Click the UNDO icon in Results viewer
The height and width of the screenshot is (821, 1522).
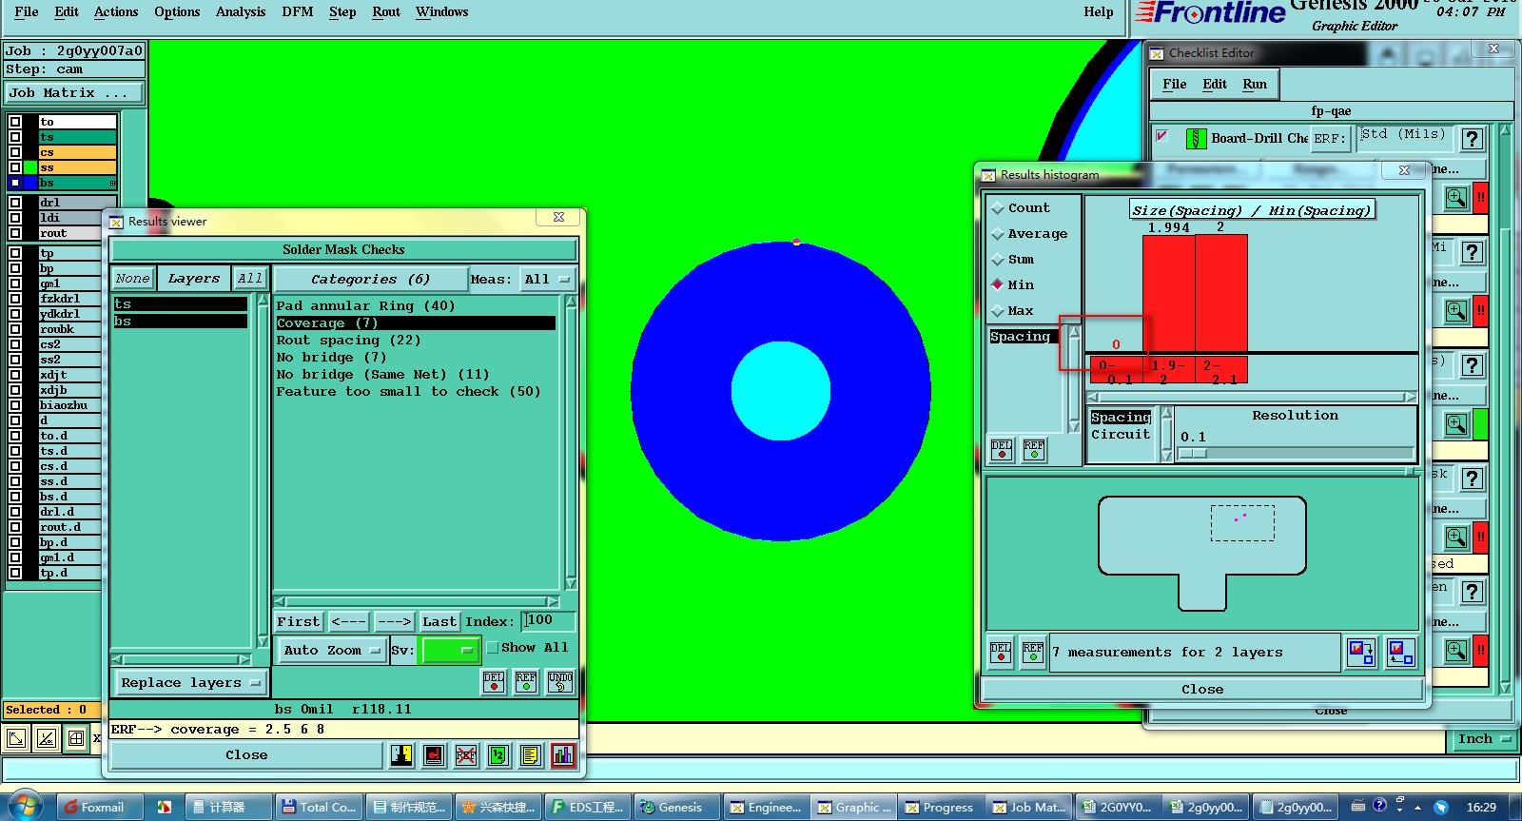(x=560, y=681)
